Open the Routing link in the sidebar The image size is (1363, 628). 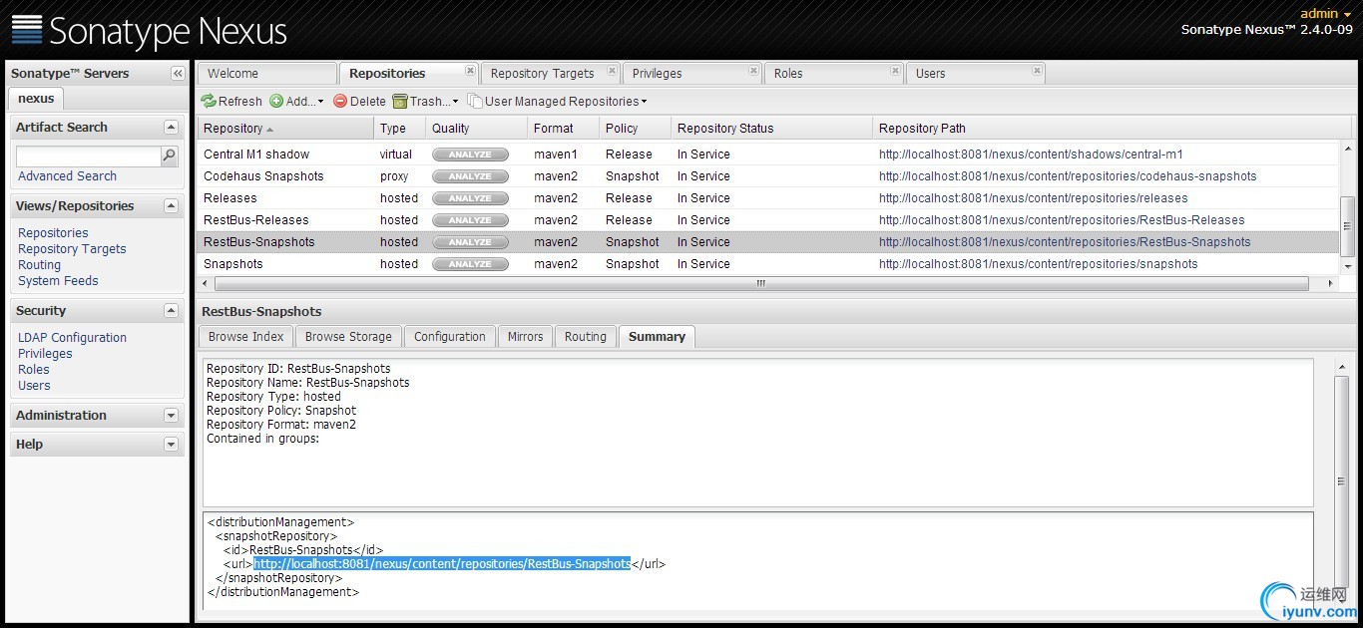39,265
